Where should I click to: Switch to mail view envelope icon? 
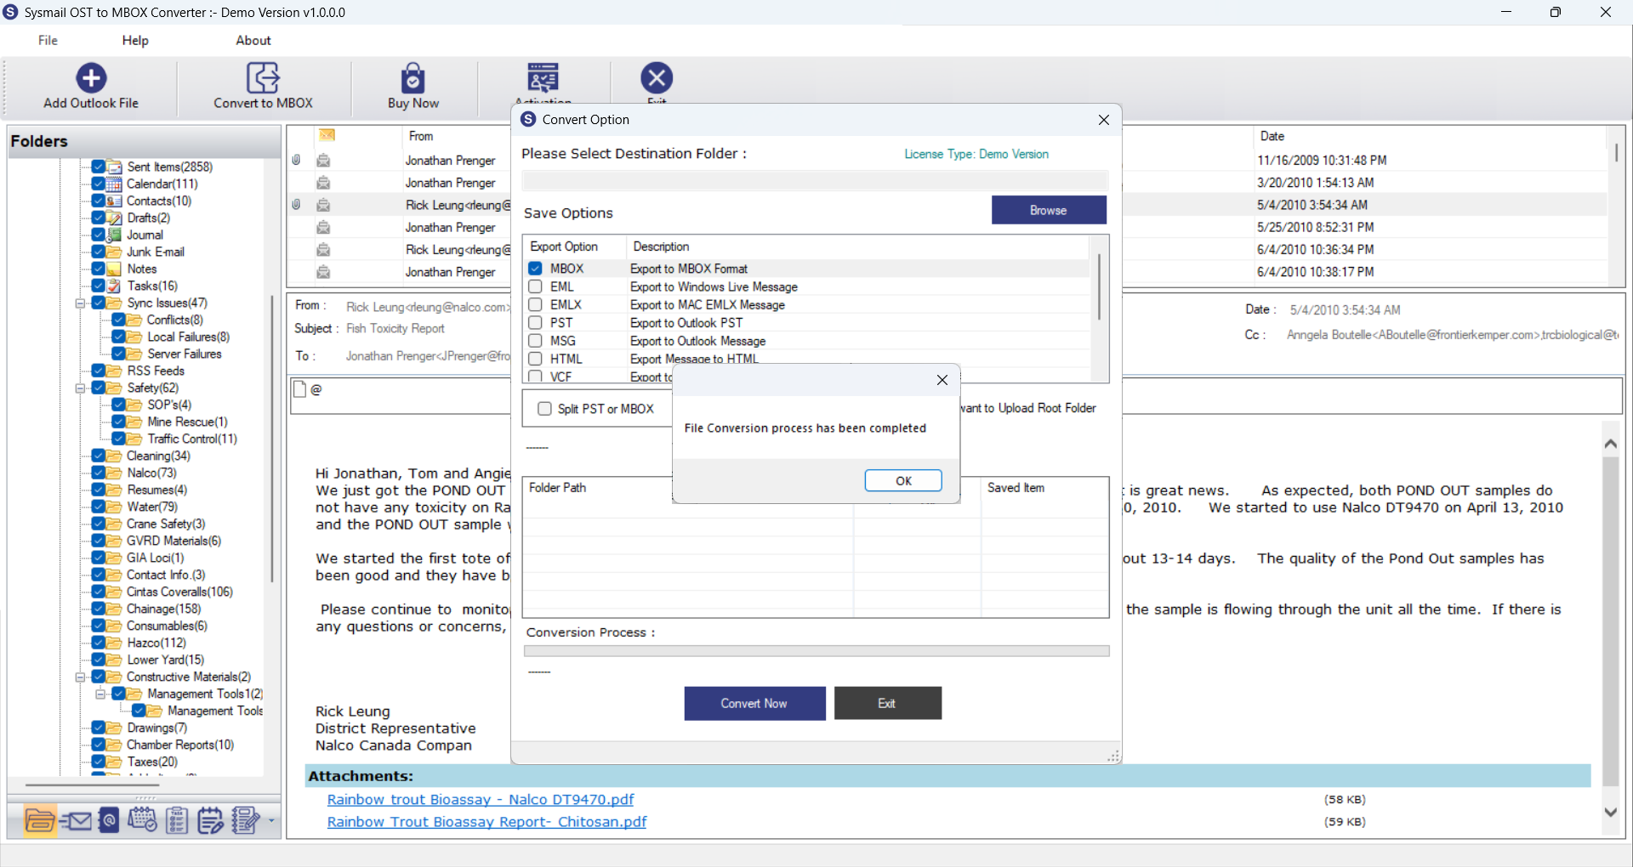(x=76, y=820)
